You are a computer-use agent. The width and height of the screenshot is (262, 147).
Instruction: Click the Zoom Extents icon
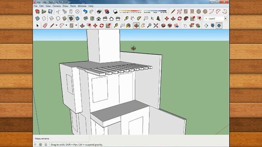coord(156,26)
